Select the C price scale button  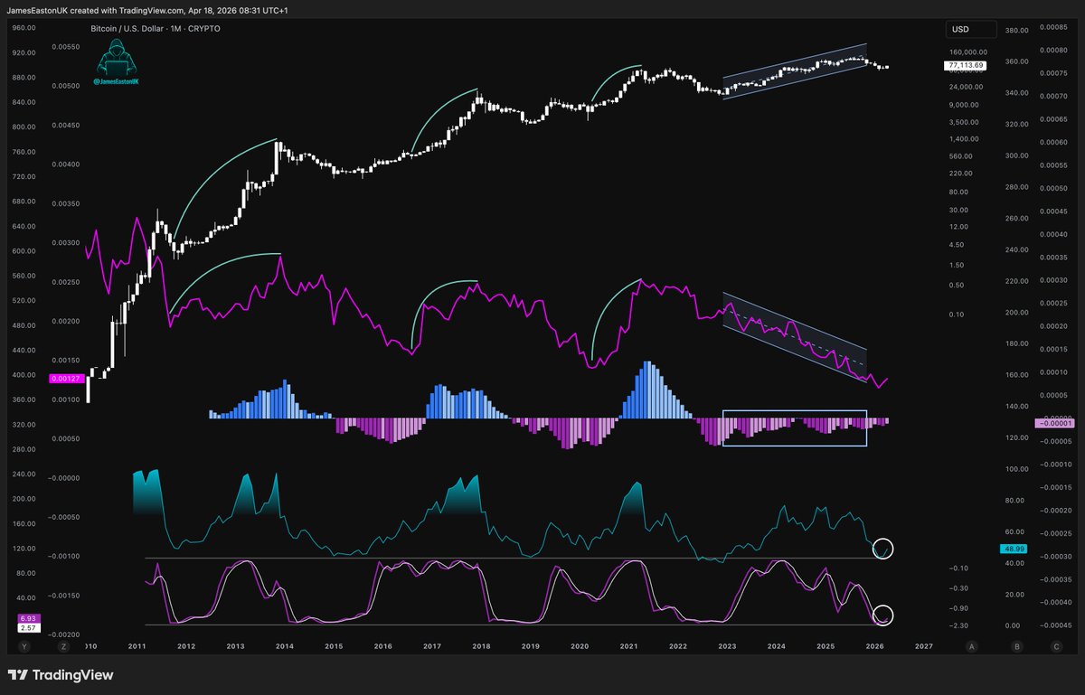(x=1056, y=646)
